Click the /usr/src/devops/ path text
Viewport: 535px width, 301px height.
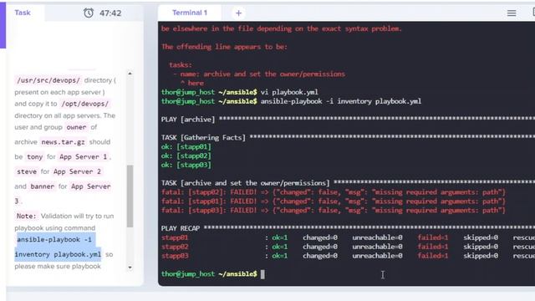[x=48, y=80]
